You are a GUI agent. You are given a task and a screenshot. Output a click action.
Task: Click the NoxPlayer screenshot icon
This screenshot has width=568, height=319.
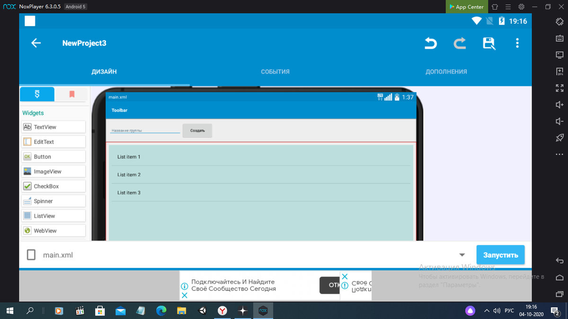(559, 55)
